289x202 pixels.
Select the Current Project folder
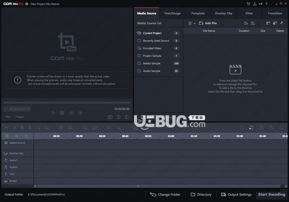[158, 33]
